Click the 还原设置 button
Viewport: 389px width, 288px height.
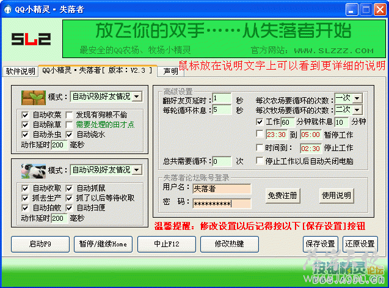point(360,244)
